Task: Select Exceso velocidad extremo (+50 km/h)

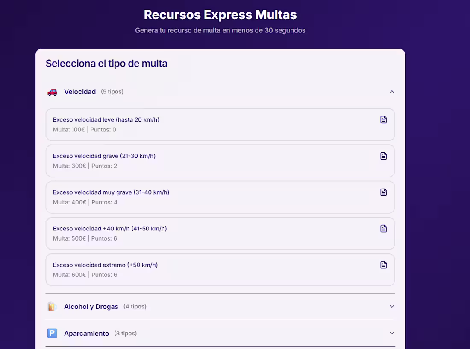Action: coord(220,270)
